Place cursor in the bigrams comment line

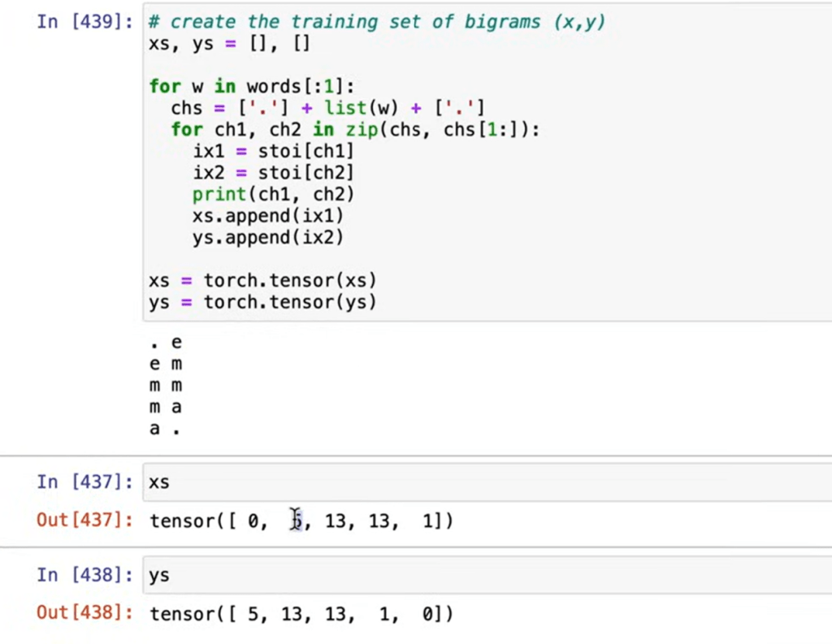[x=377, y=22]
